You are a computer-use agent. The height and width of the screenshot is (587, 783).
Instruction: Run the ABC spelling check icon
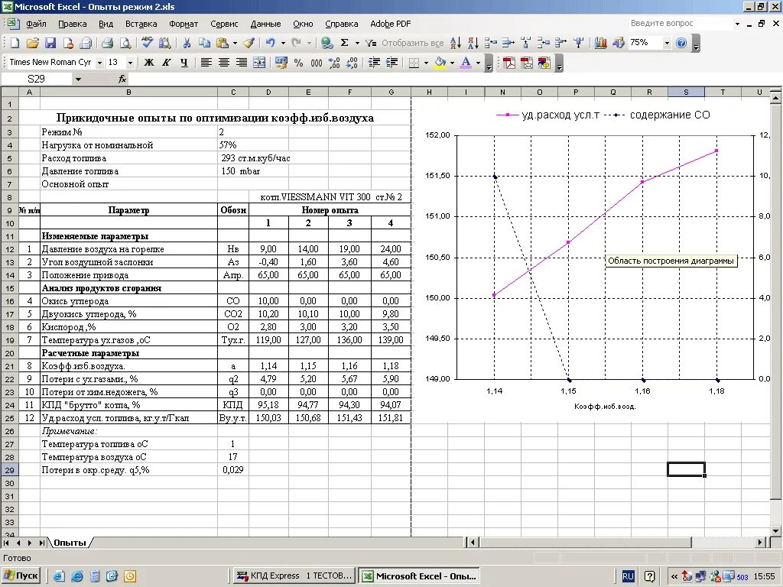point(147,43)
